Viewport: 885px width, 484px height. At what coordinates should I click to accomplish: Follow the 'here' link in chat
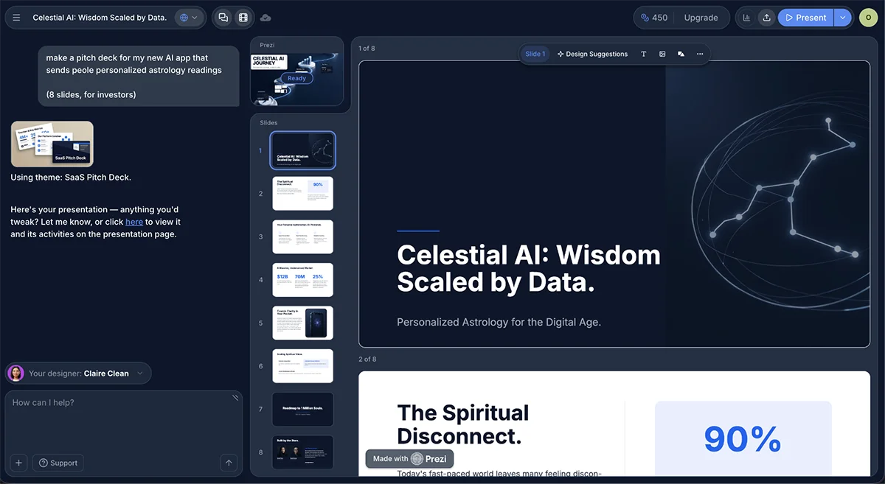point(134,222)
